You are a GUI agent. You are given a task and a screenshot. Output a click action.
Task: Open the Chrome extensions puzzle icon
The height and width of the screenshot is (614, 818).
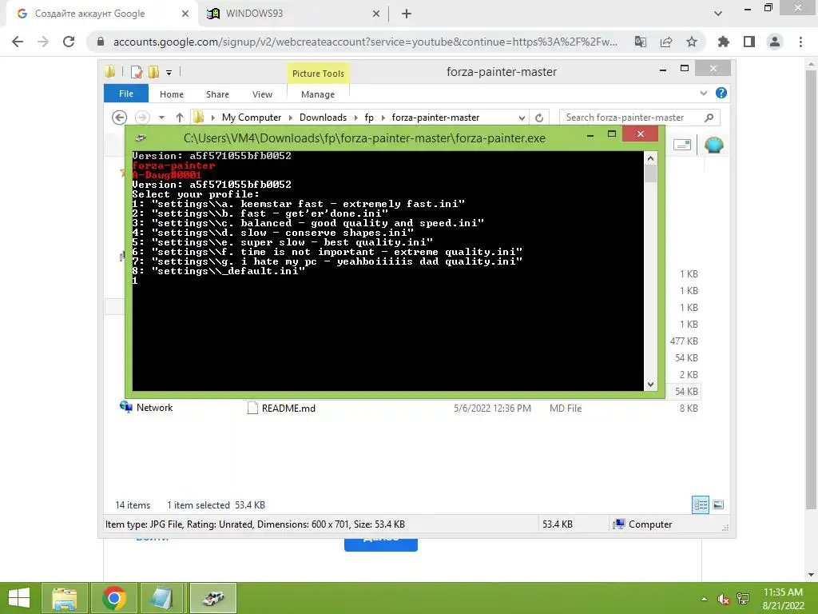pyautogui.click(x=724, y=42)
